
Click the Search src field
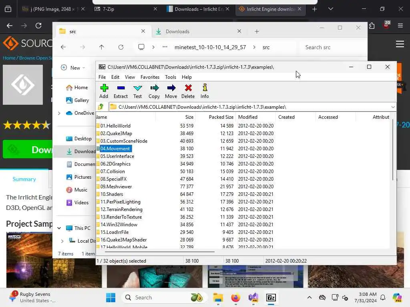(x=332, y=47)
